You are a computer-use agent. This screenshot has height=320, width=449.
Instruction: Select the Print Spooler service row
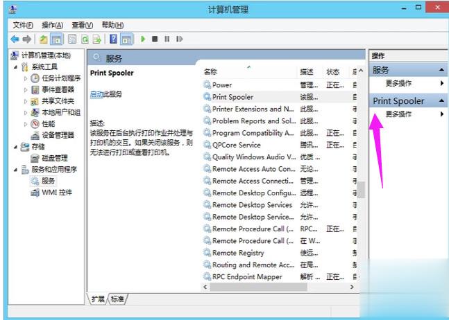pyautogui.click(x=280, y=97)
